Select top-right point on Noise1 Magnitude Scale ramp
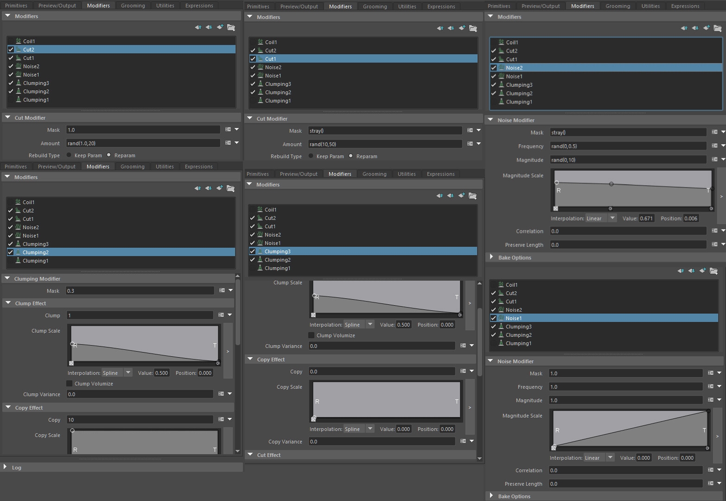Screen dimensions: 726x501 708,411
